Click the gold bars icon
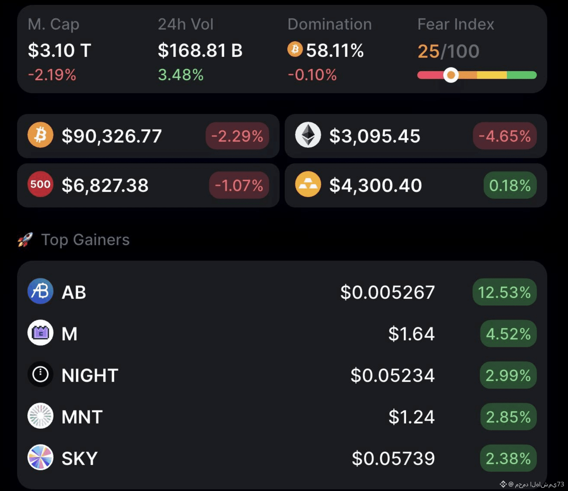The width and height of the screenshot is (568, 491). [x=308, y=184]
